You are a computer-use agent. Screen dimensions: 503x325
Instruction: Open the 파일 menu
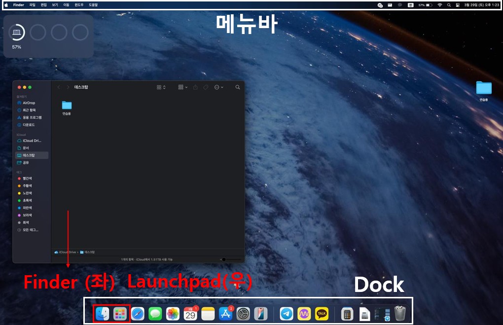click(33, 5)
